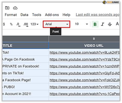122x103 pixels.
Task: Open the Help menu
Action: [66, 15]
